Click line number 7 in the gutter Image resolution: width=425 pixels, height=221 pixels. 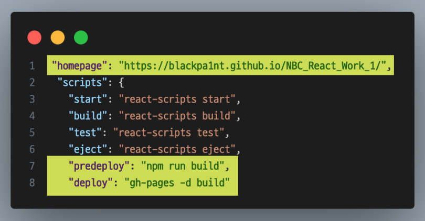coord(32,166)
